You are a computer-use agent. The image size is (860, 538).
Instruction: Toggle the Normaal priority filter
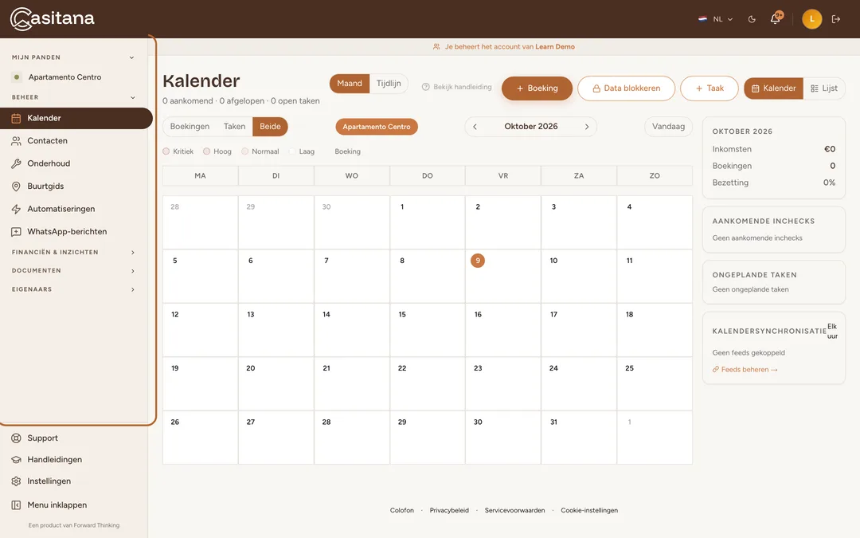(260, 151)
